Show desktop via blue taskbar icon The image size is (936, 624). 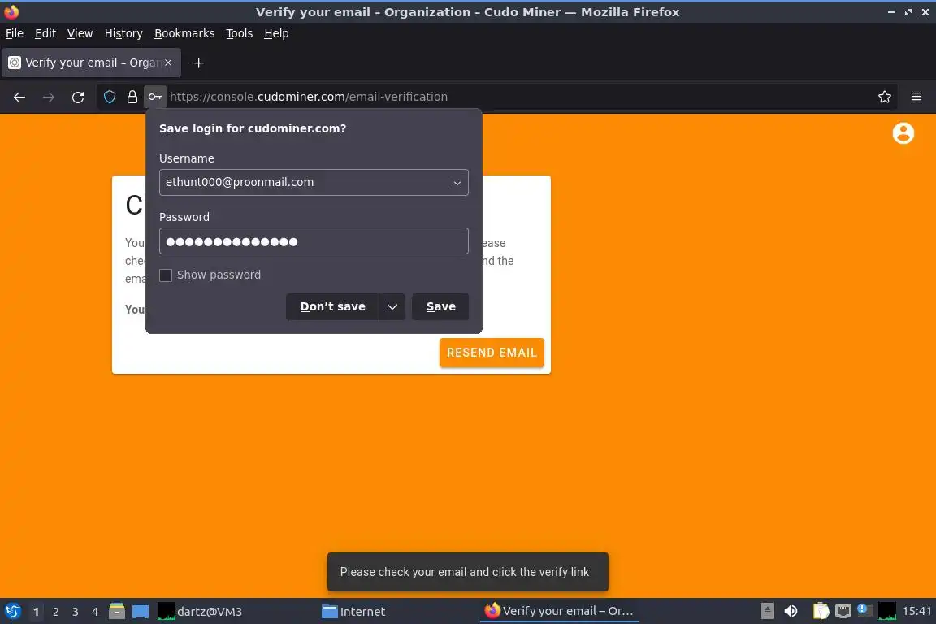click(141, 612)
